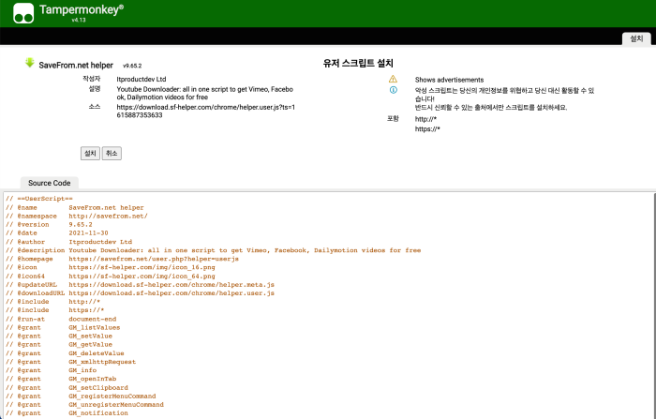Click the @grant GM_getValue line

tap(59, 345)
